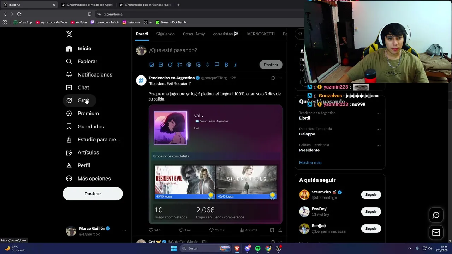This screenshot has height=254, width=452.
Task: Open the Elordi trend
Action: 304,118
